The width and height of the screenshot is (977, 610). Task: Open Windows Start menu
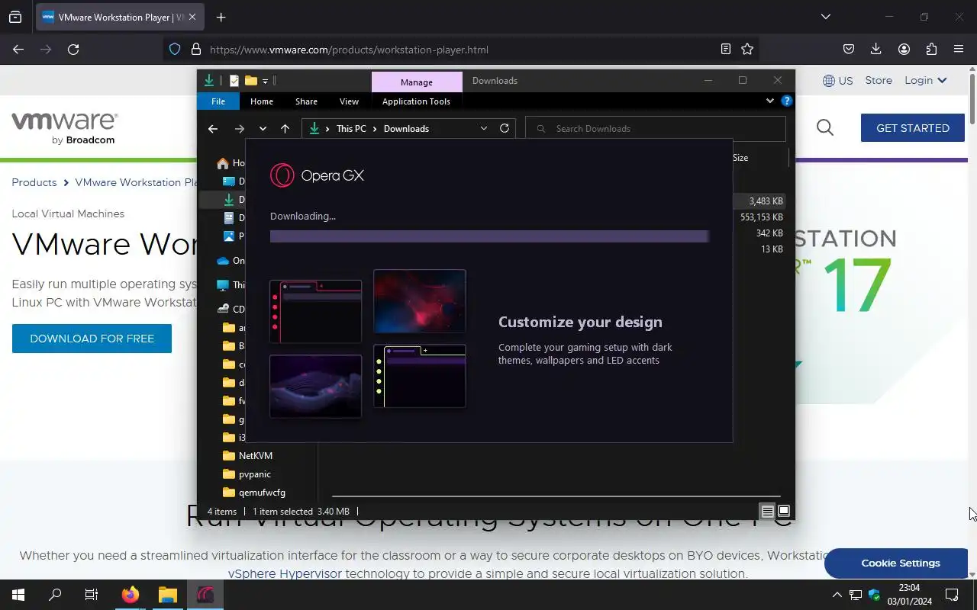coord(18,595)
